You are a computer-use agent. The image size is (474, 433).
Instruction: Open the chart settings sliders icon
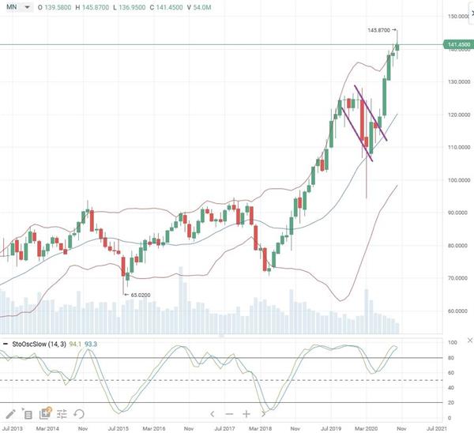click(62, 414)
